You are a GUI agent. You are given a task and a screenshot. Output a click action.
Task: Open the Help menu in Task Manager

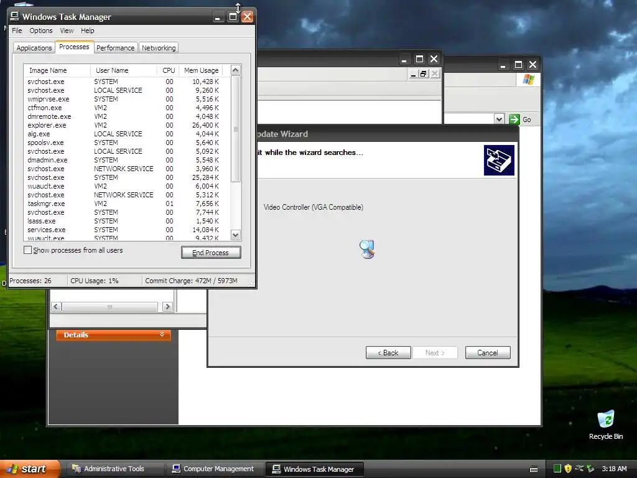[x=87, y=30]
